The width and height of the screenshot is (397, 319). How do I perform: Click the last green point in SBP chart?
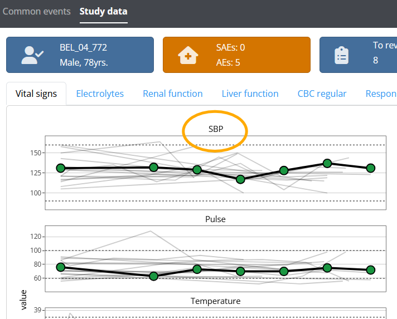coord(371,168)
